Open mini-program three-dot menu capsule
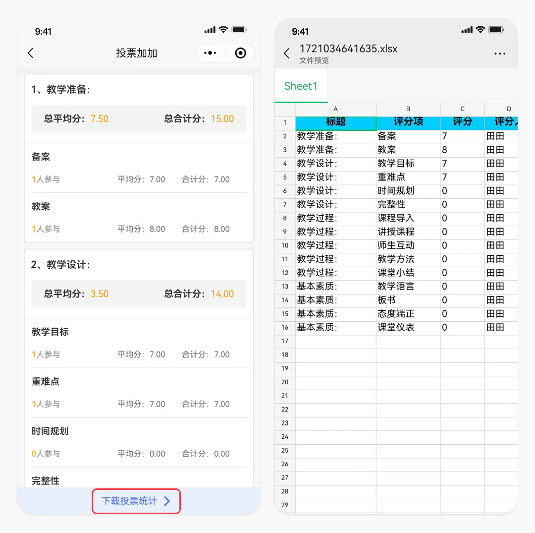This screenshot has width=535, height=533. click(x=211, y=53)
